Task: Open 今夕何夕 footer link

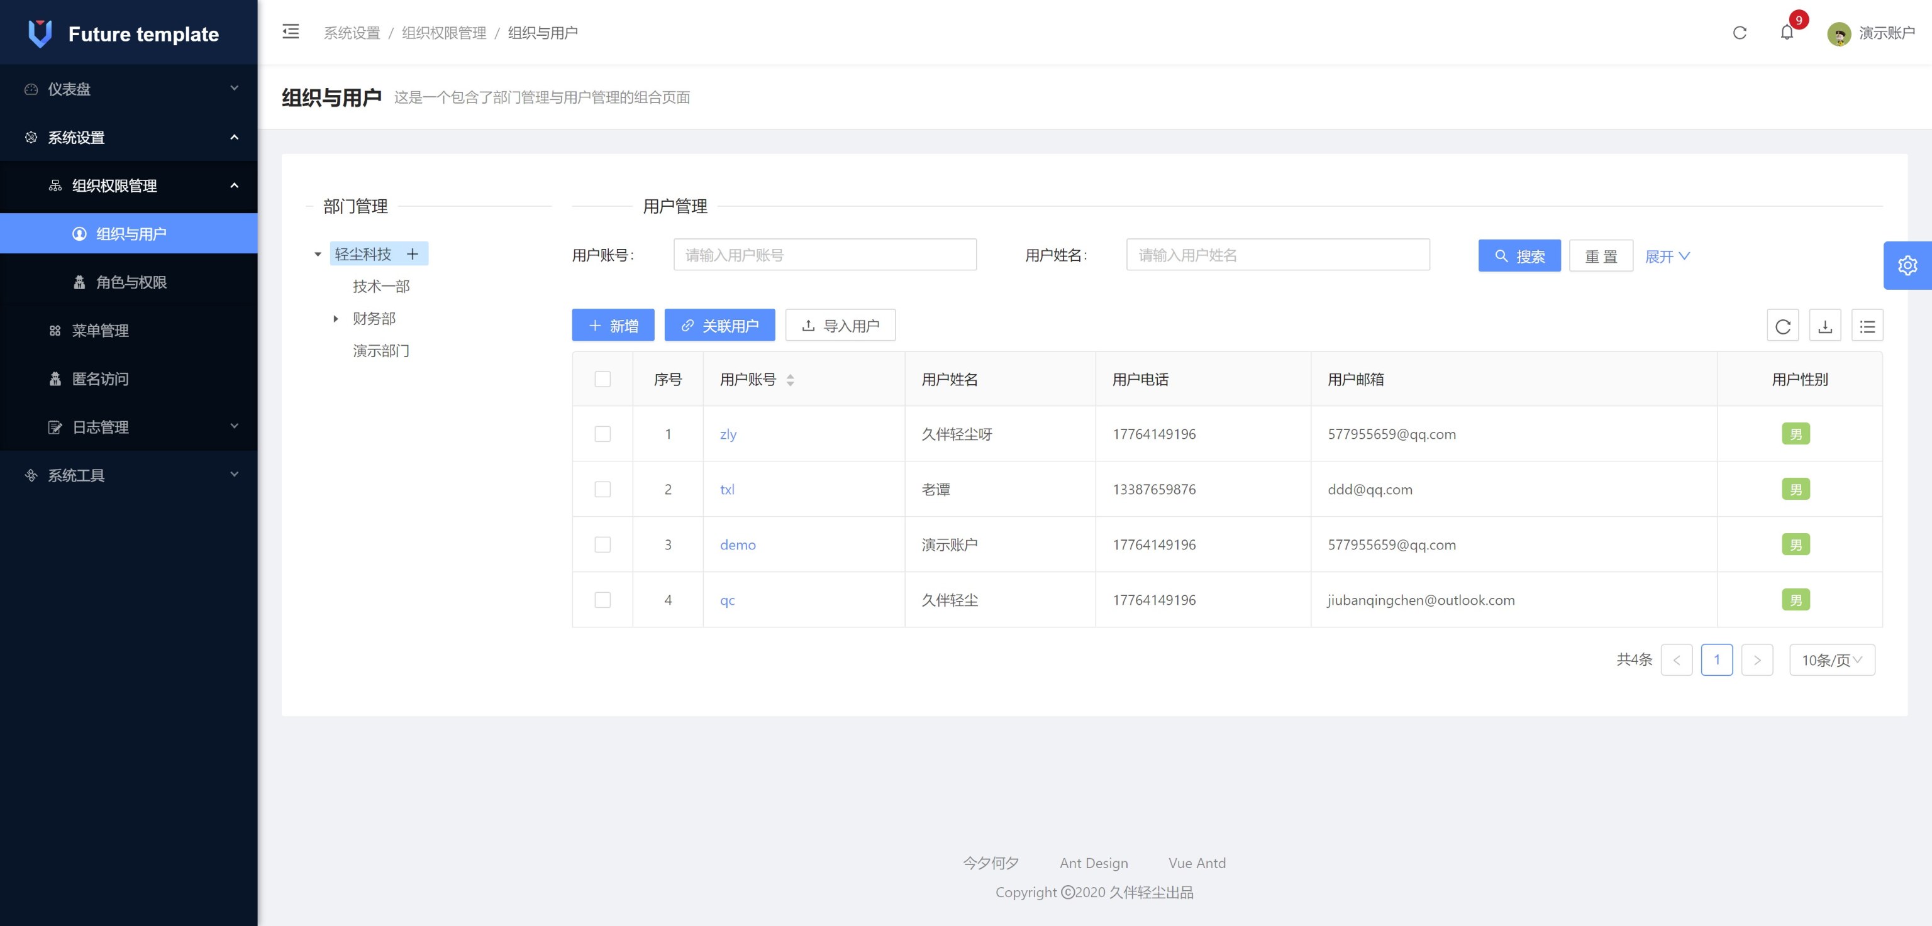Action: tap(990, 863)
